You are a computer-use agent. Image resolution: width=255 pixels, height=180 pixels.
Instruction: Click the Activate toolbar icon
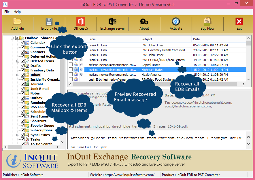click(x=176, y=22)
